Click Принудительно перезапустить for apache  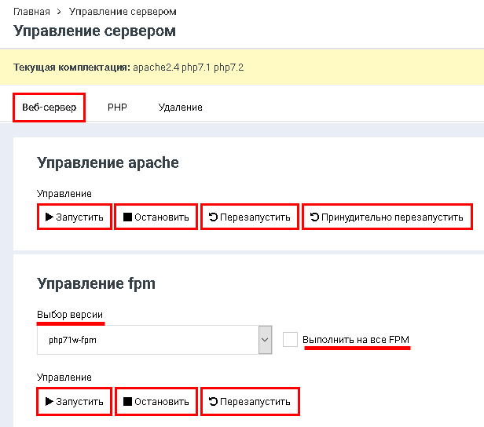point(387,217)
